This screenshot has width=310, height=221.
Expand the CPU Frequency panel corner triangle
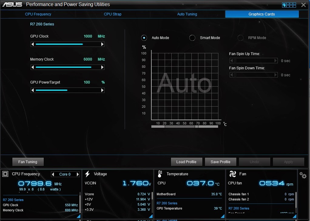79,216
